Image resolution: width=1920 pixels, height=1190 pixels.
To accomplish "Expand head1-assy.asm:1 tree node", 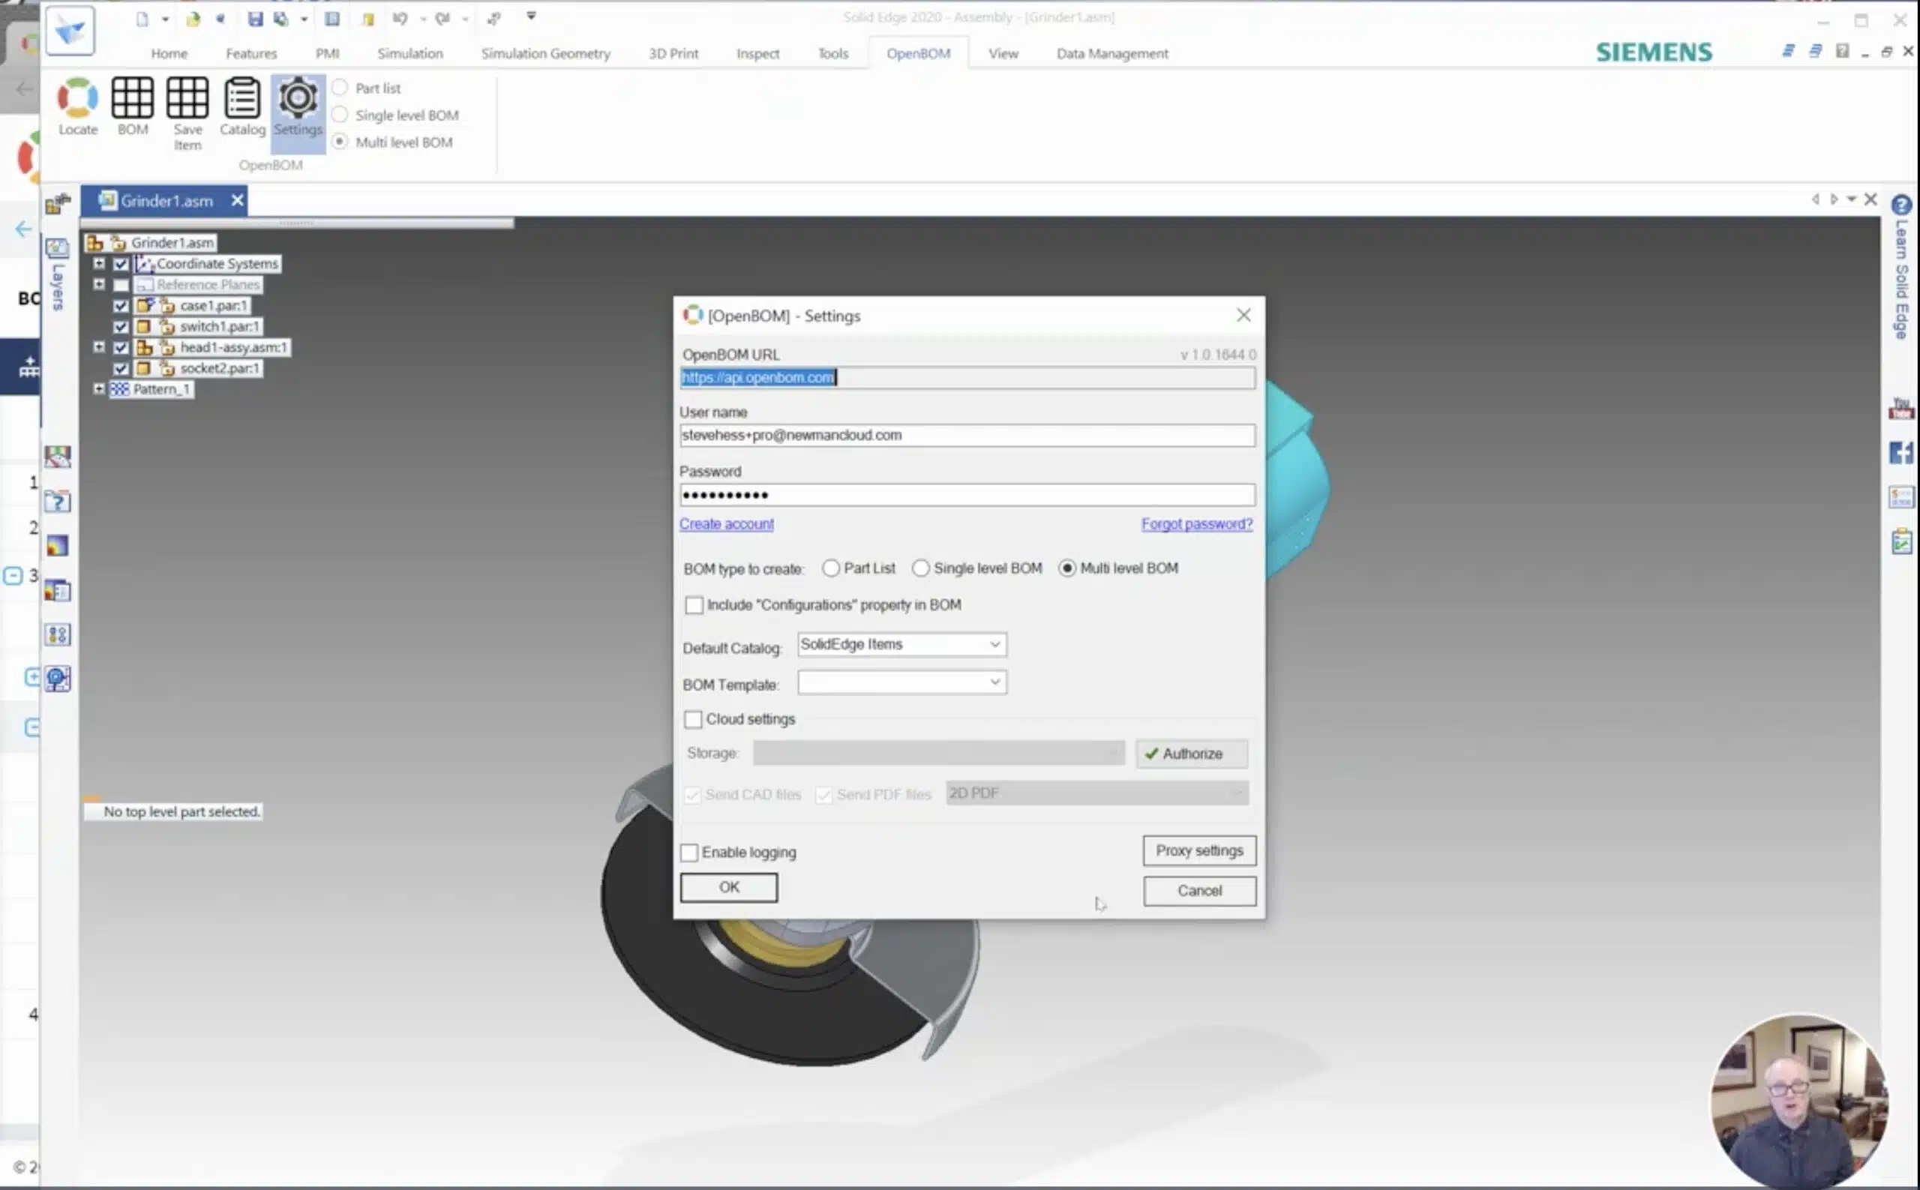I will tap(99, 347).
